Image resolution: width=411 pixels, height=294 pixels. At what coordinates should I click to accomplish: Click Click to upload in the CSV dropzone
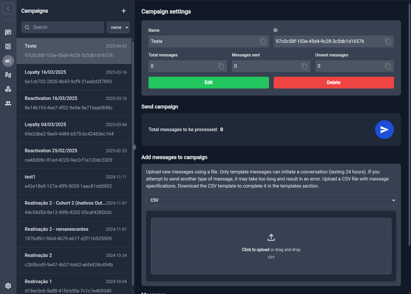(255, 250)
